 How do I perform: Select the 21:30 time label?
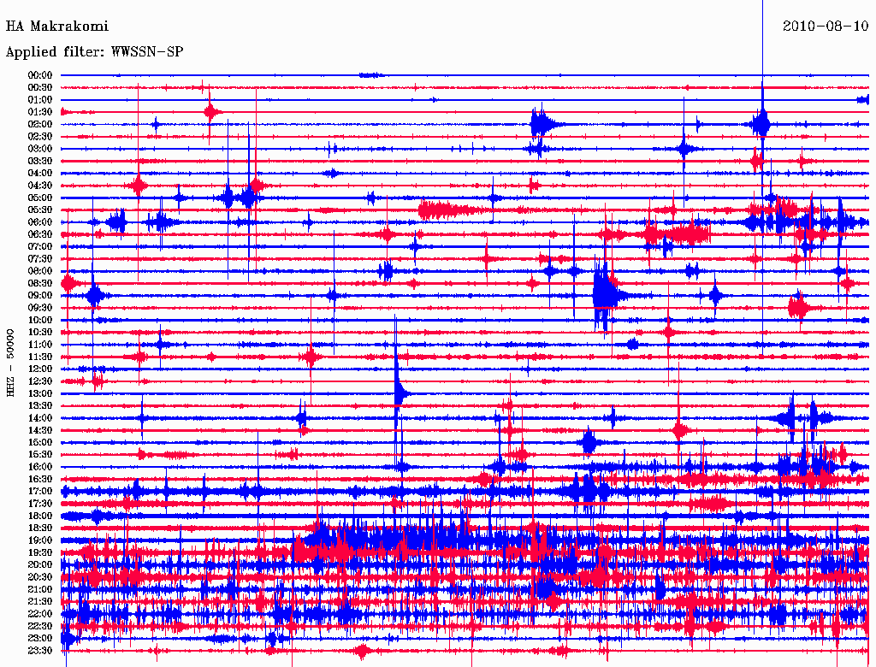click(x=39, y=602)
